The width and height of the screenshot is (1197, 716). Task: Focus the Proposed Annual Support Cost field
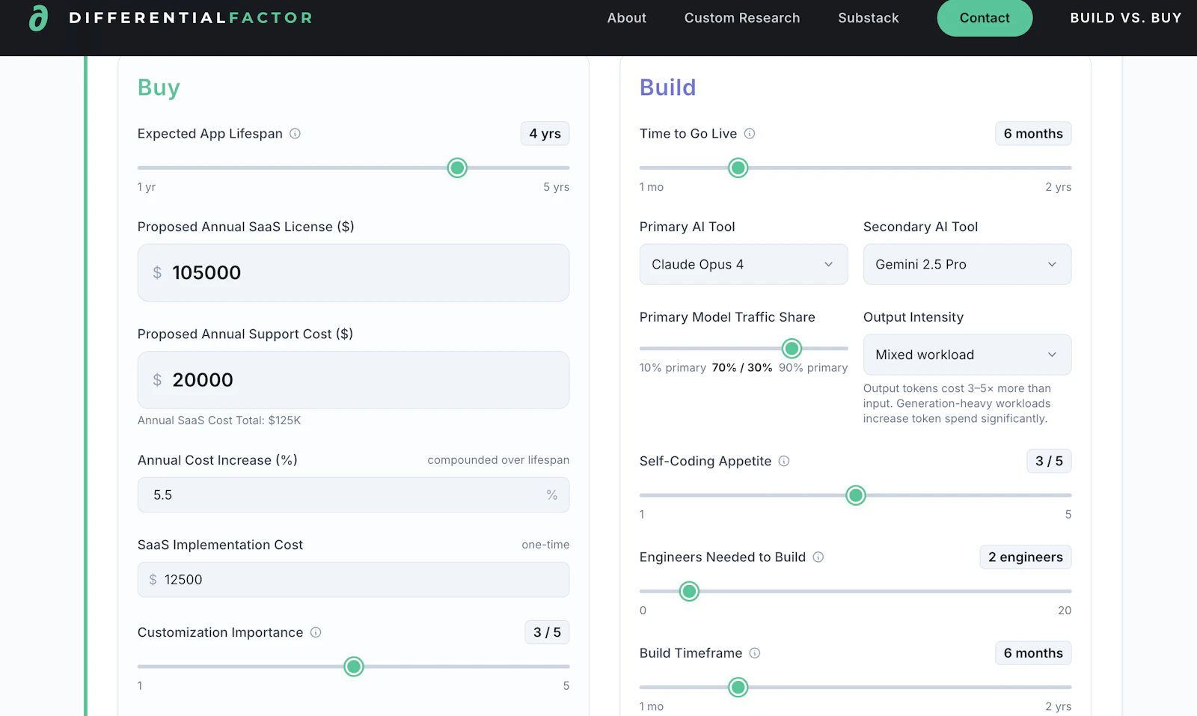coord(353,380)
